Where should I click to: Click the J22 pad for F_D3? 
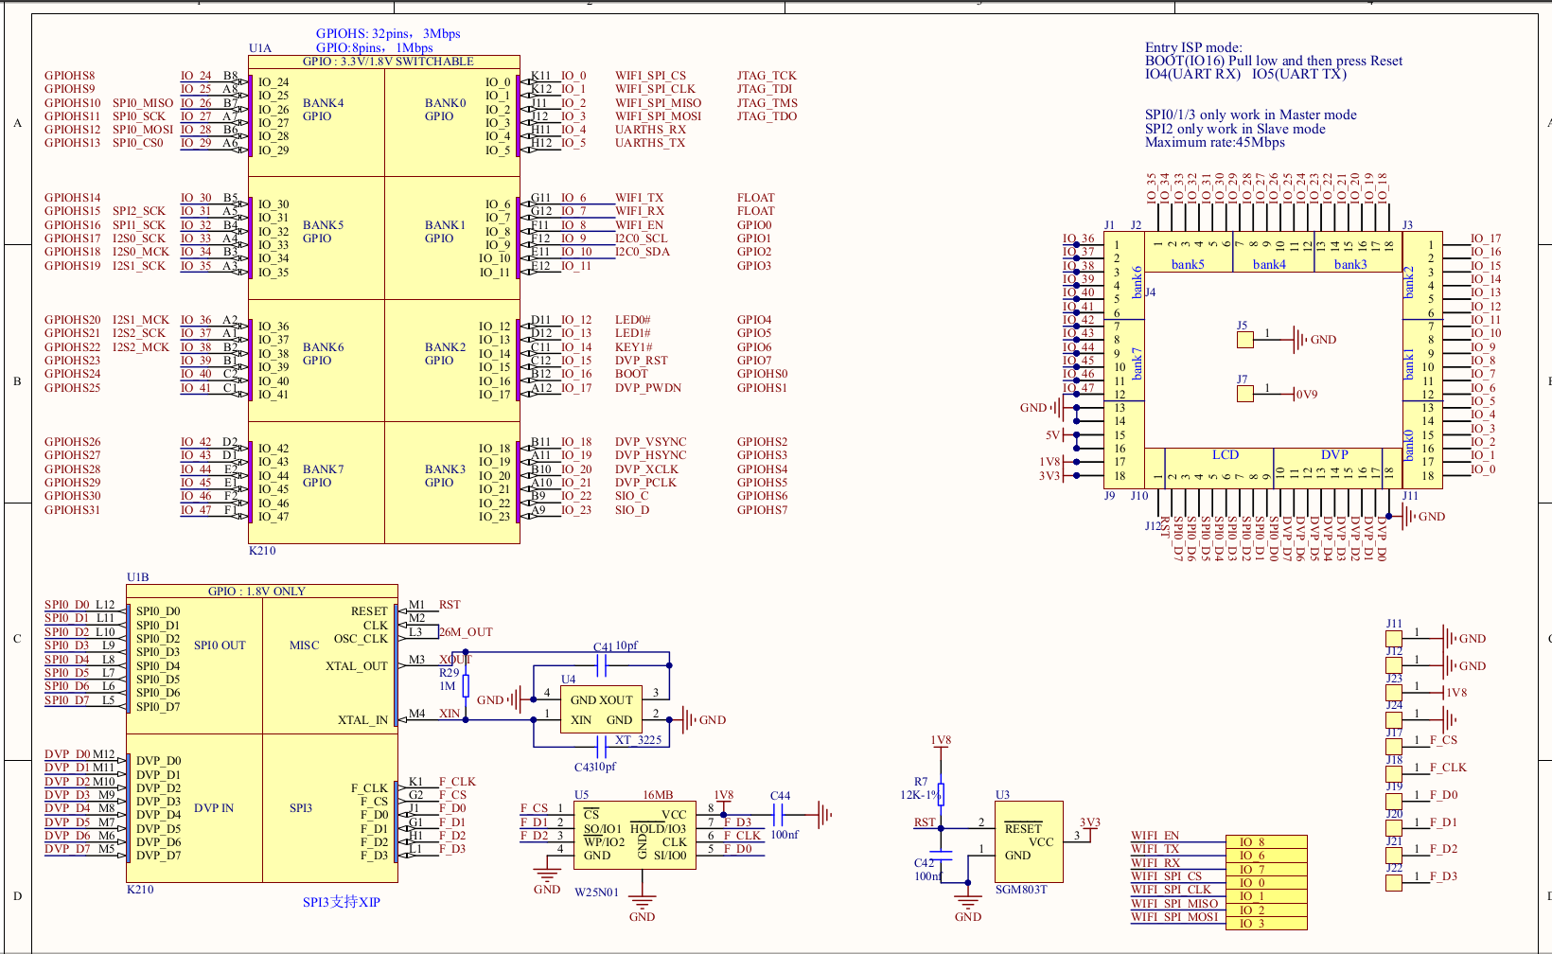pos(1393,883)
